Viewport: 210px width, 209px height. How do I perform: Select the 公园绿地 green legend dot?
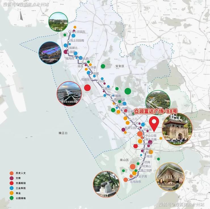[x=12, y=198]
